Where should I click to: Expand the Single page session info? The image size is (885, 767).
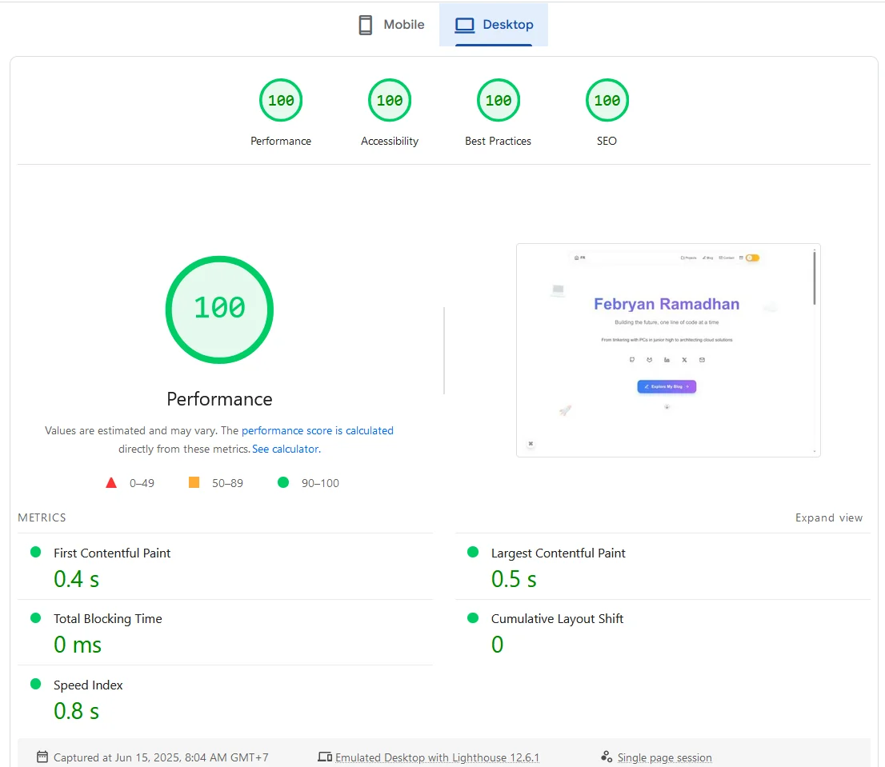[664, 757]
